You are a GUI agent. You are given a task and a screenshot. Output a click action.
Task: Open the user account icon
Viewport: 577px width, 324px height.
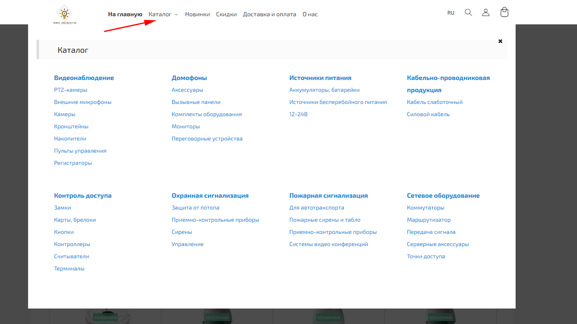tap(486, 13)
